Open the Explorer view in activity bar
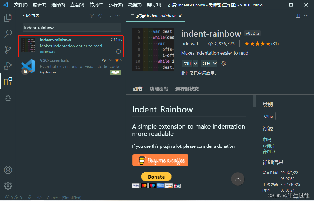This screenshot has width=314, height=201. tap(8, 18)
